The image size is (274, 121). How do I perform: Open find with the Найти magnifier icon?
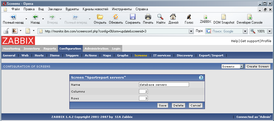pyautogui.click(x=160, y=17)
